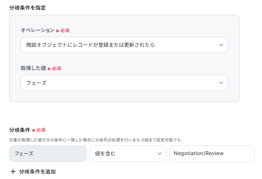This screenshot has width=262, height=179.
Task: Click the red asterisk beside 取得した値
Action: (x=49, y=69)
